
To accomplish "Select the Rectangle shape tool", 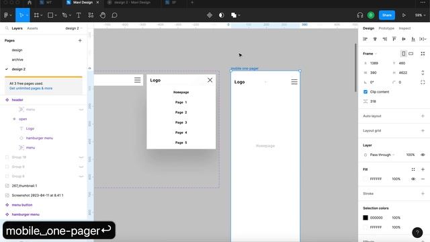I will point(50,15).
